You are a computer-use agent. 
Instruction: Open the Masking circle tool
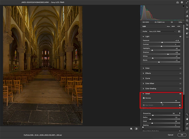[187, 20]
